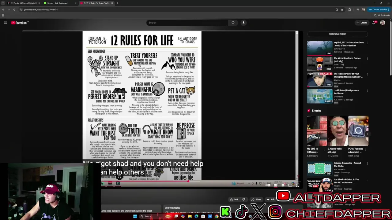Open more options for Jon Zherka REVEALS video
Image resolution: width=392 pixels, height=220 pixels.
(367, 180)
